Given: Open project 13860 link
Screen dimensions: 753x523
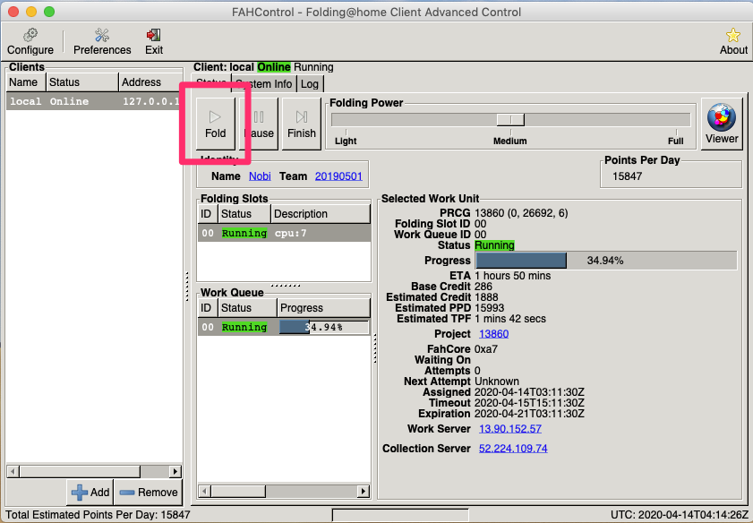Looking at the screenshot, I should tap(493, 334).
